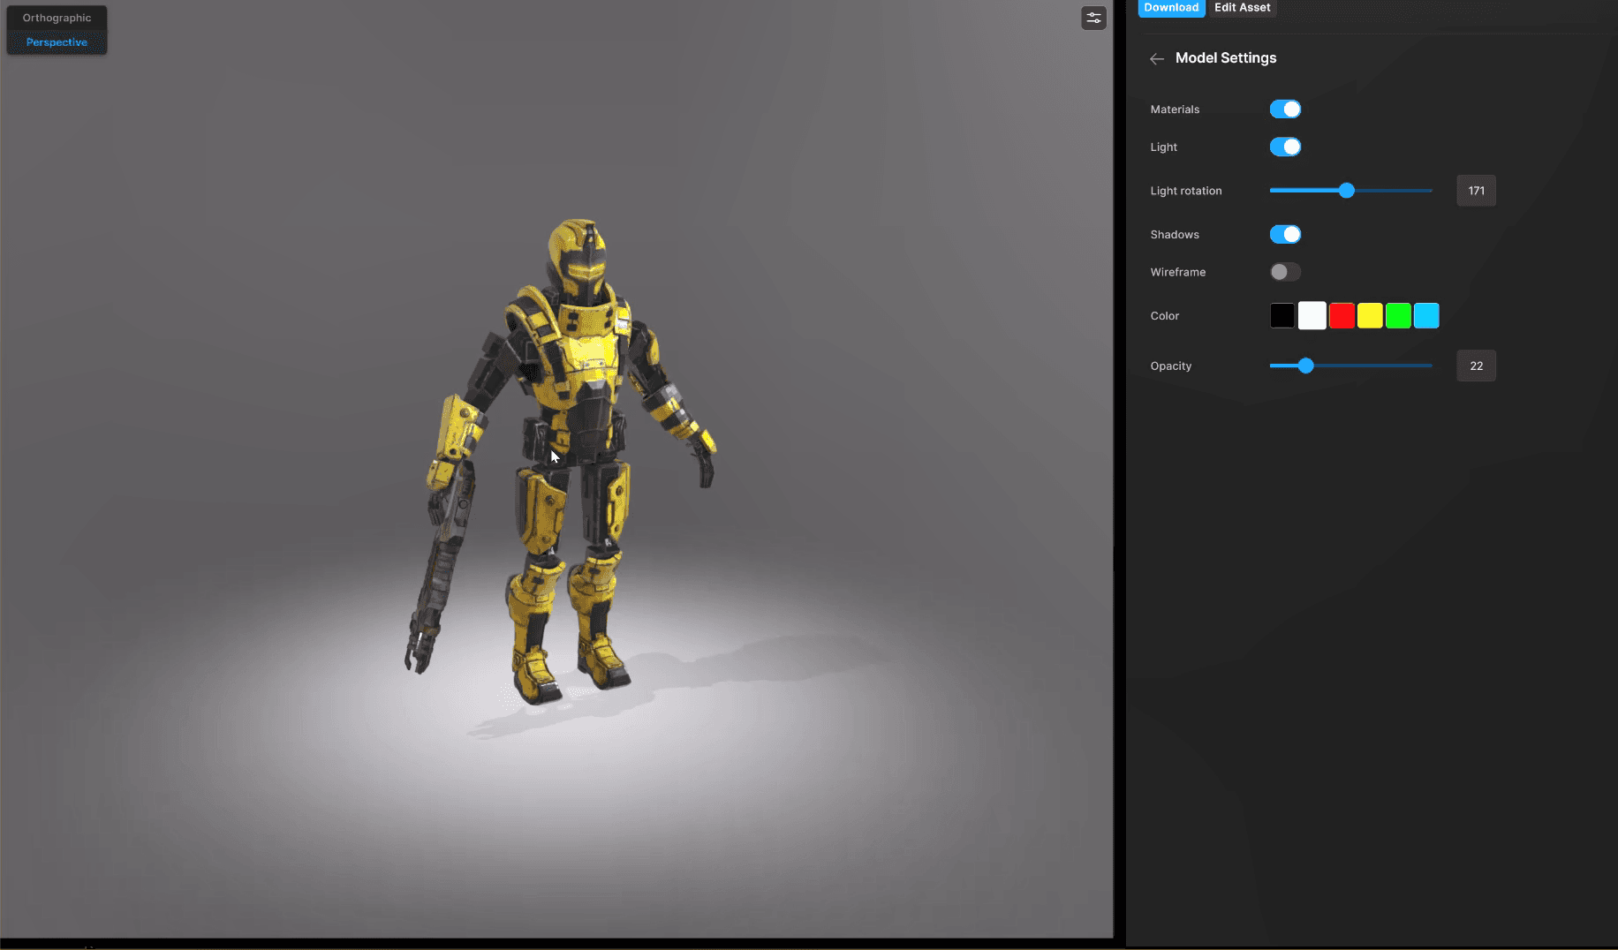1618x950 pixels.
Task: Click the back arrow beside Model Settings
Action: pos(1157,58)
